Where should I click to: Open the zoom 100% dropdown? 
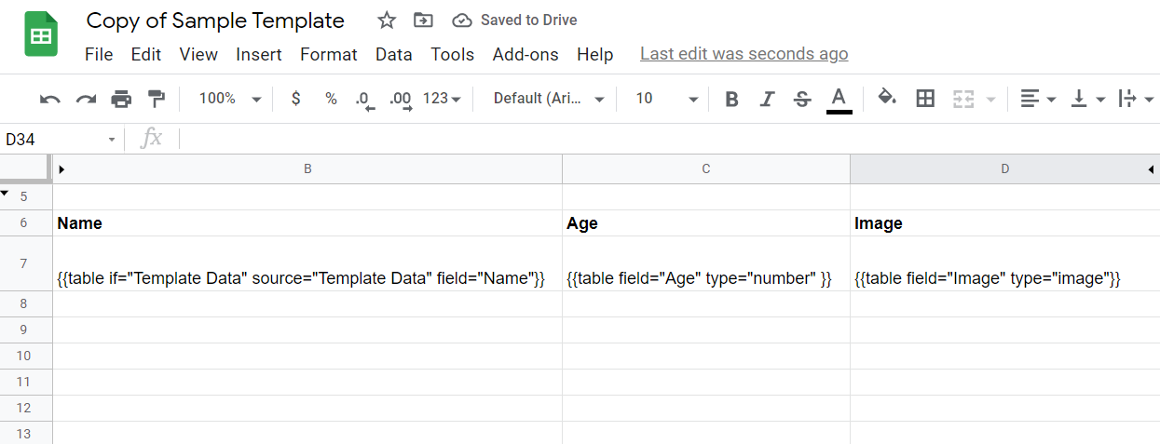[229, 99]
